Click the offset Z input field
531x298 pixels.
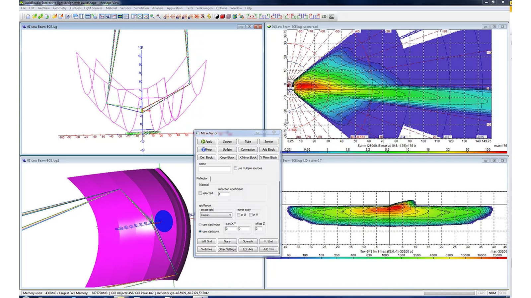coord(259,229)
